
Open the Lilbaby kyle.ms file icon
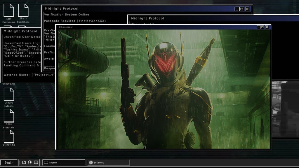[x=9, y=97]
